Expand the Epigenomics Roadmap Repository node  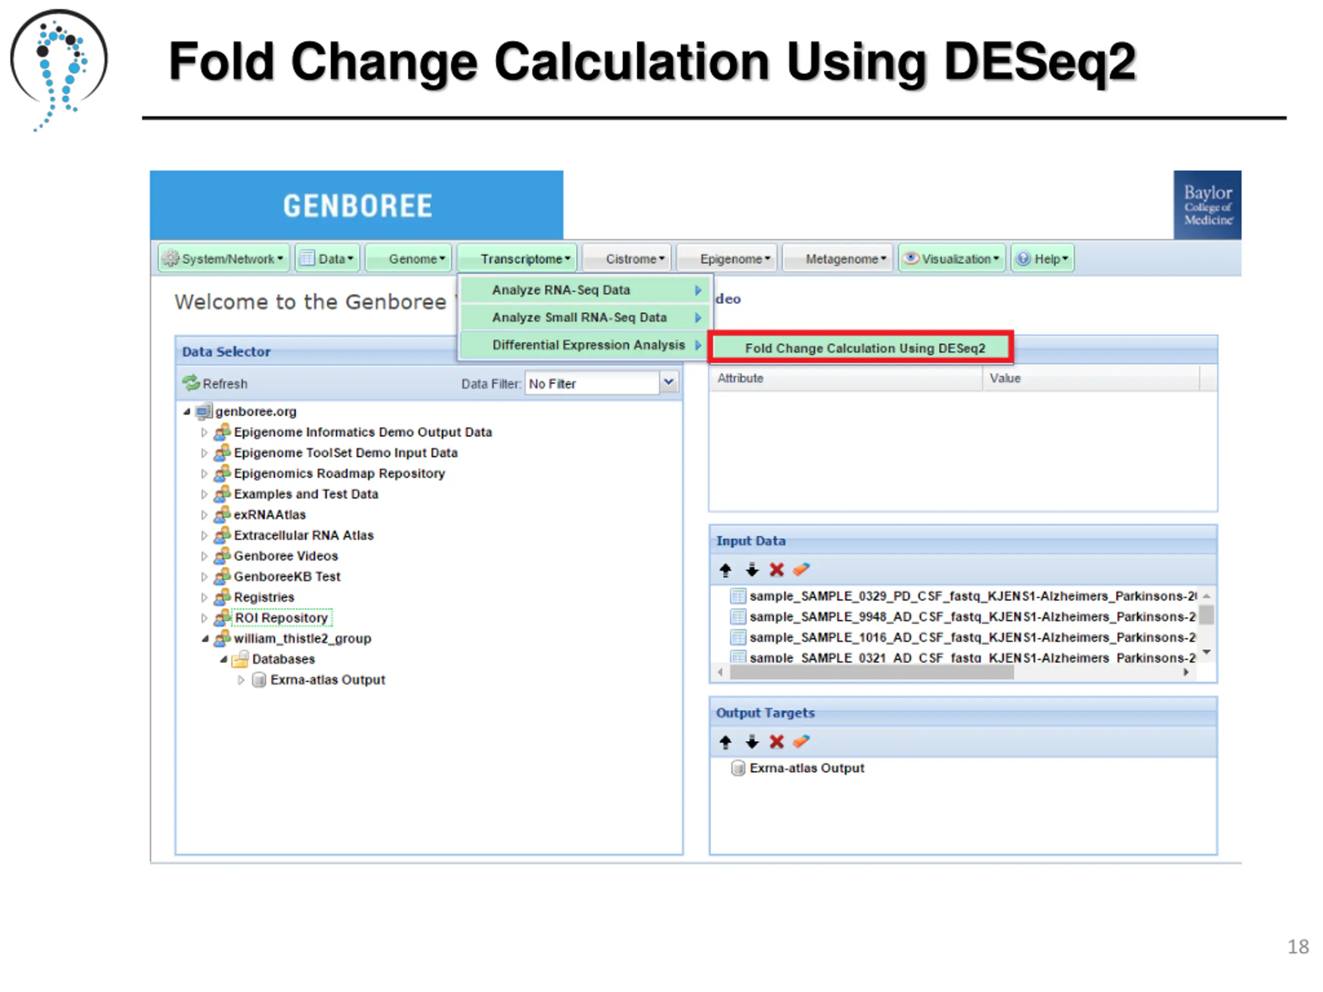[205, 474]
